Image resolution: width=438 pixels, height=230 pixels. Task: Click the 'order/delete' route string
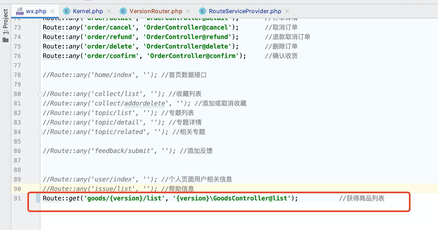(x=109, y=46)
